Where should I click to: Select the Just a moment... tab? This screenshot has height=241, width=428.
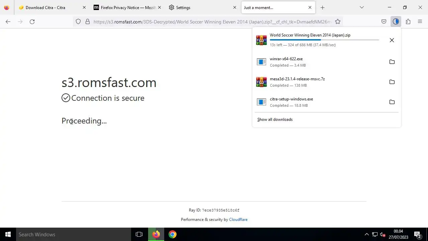tap(278, 7)
